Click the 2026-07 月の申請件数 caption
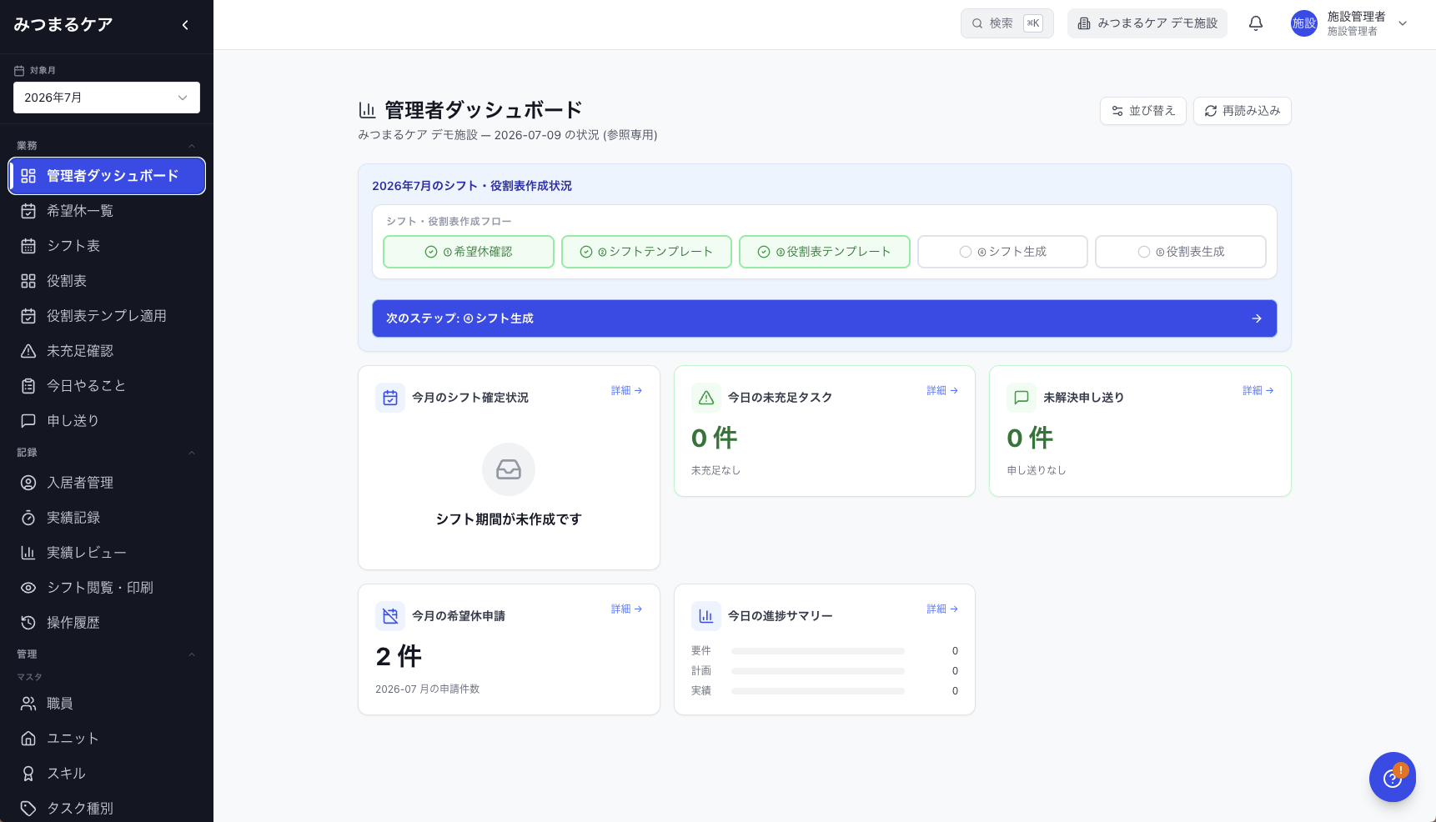 pyautogui.click(x=428, y=689)
